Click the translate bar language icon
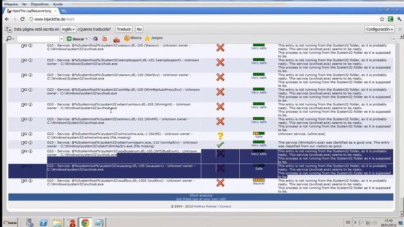The width and height of the screenshot is (404, 227). click(8, 30)
